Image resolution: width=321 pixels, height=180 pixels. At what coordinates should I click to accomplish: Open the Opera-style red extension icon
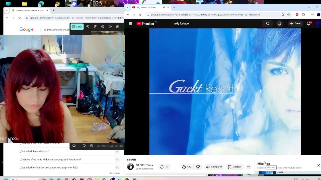[x=297, y=15]
